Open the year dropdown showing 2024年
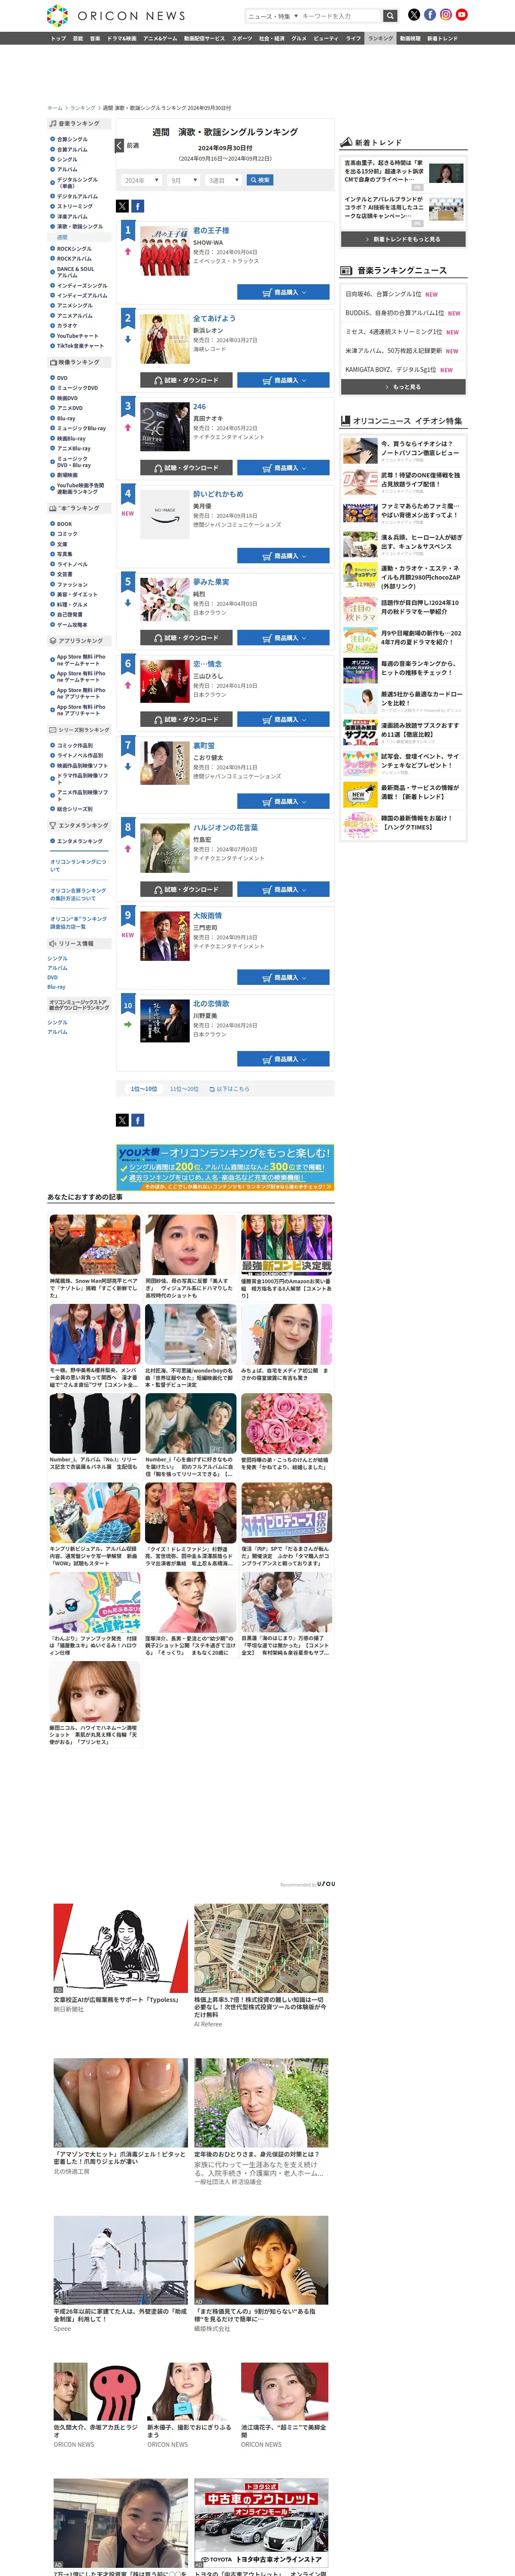Image resolution: width=515 pixels, height=2576 pixels. point(141,180)
